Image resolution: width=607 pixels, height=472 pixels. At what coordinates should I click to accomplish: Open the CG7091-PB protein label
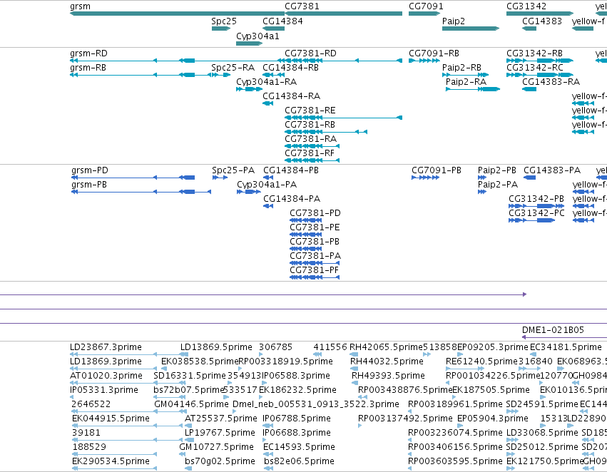coord(437,170)
